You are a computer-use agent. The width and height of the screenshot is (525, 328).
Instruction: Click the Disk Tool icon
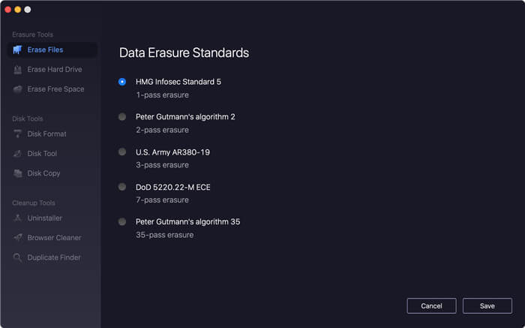pos(17,154)
